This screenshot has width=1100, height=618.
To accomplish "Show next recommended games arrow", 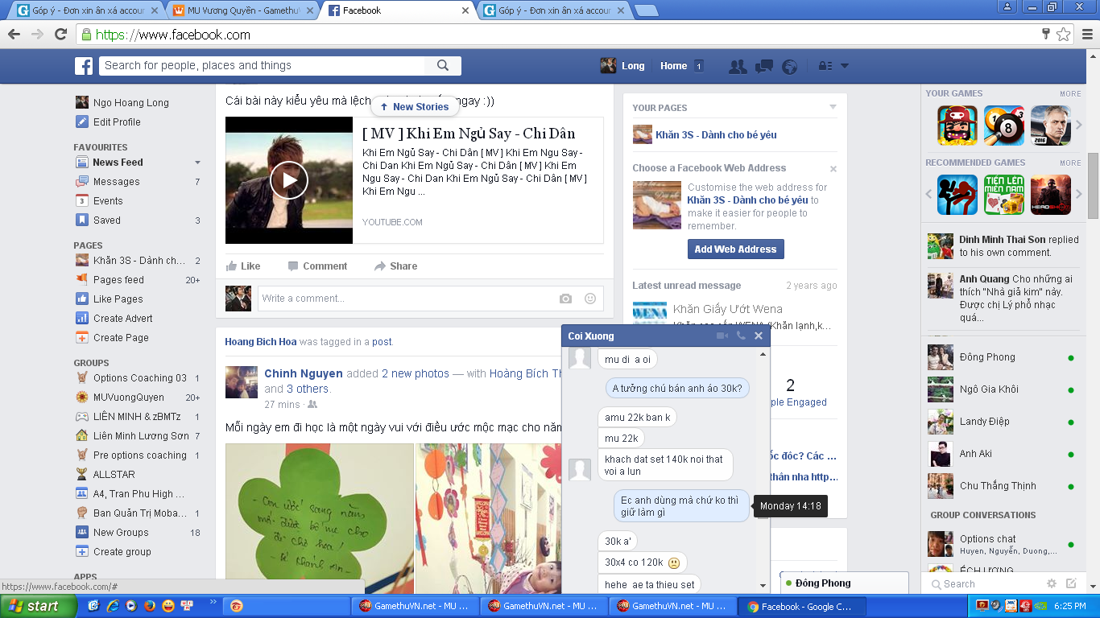I will pyautogui.click(x=1079, y=194).
